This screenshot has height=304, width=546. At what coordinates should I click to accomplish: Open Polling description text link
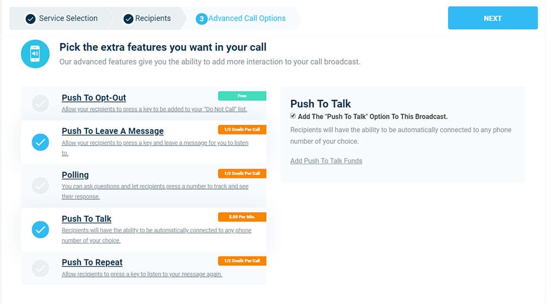155,191
